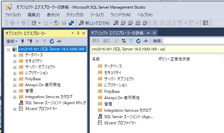
Task: Select the オブジェクト エクスプローラーの詳細 tab
Action: tap(117, 33)
